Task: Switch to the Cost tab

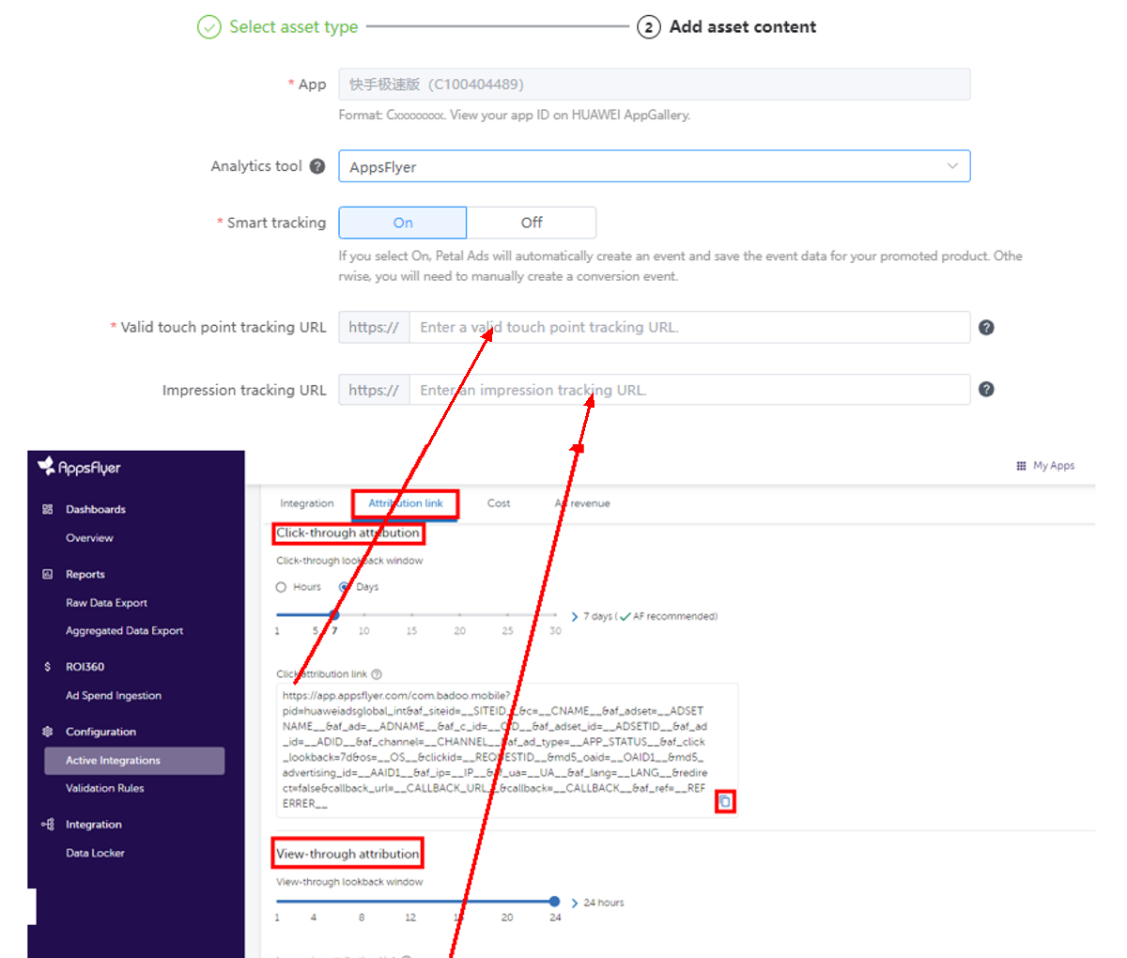Action: [x=499, y=502]
